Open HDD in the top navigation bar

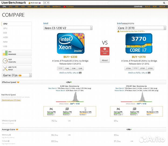pyautogui.click(x=23, y=6)
